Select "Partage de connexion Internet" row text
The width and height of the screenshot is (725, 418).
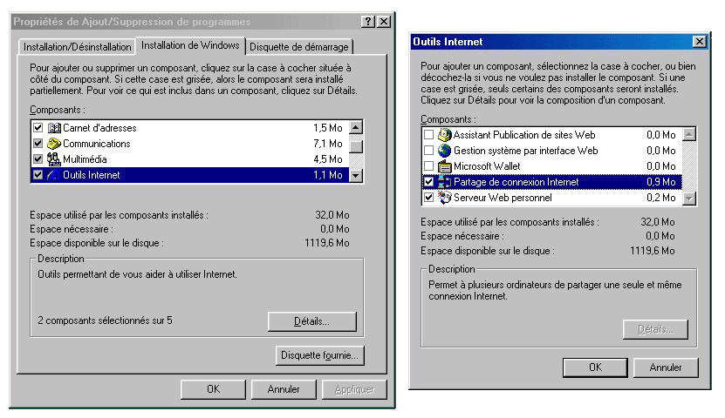coord(516,182)
